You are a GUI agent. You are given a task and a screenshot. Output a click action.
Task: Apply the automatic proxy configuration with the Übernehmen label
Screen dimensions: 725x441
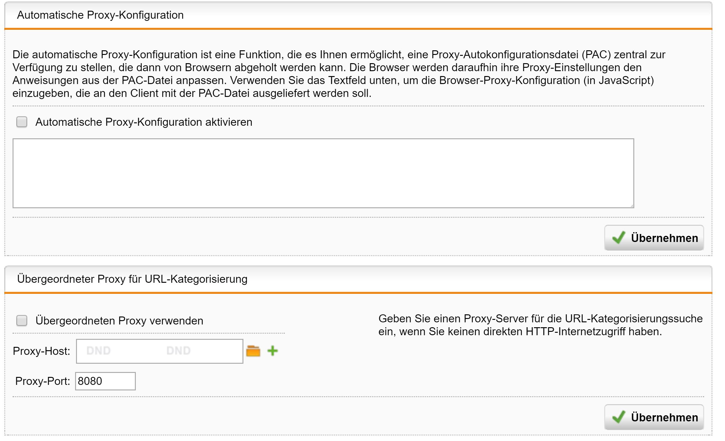[x=664, y=238]
